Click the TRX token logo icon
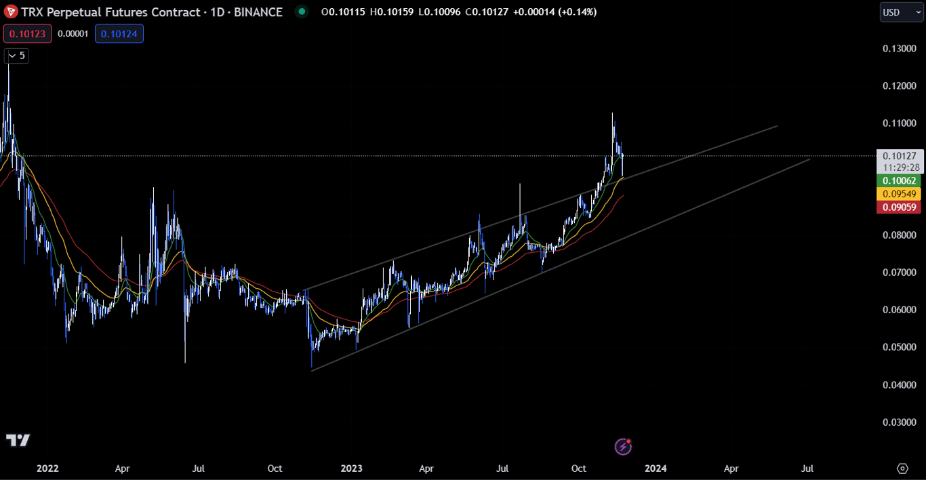Viewport: 926px width, 480px height. click(x=10, y=12)
